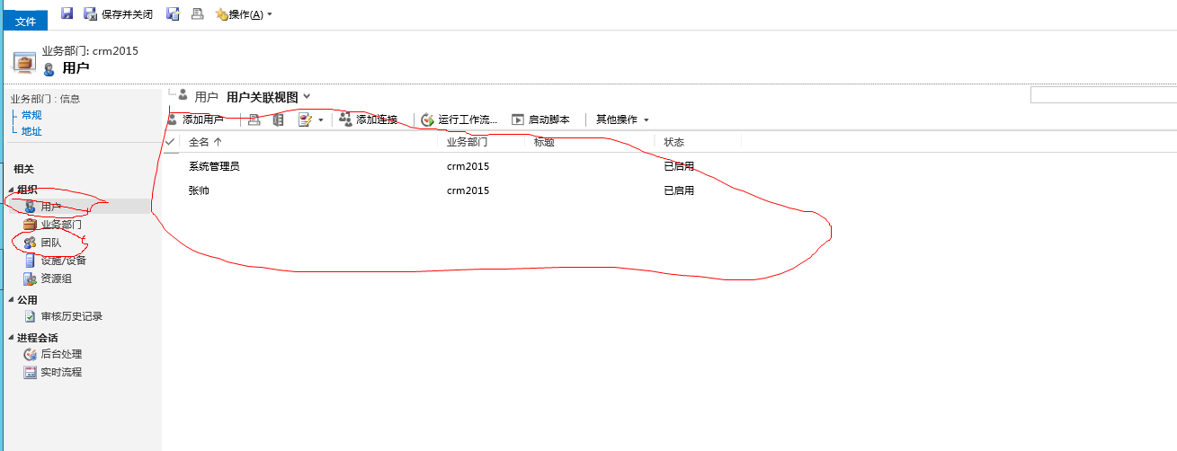The height and width of the screenshot is (451, 1177).
Task: Sort by 状态 status column header
Action: (x=674, y=142)
